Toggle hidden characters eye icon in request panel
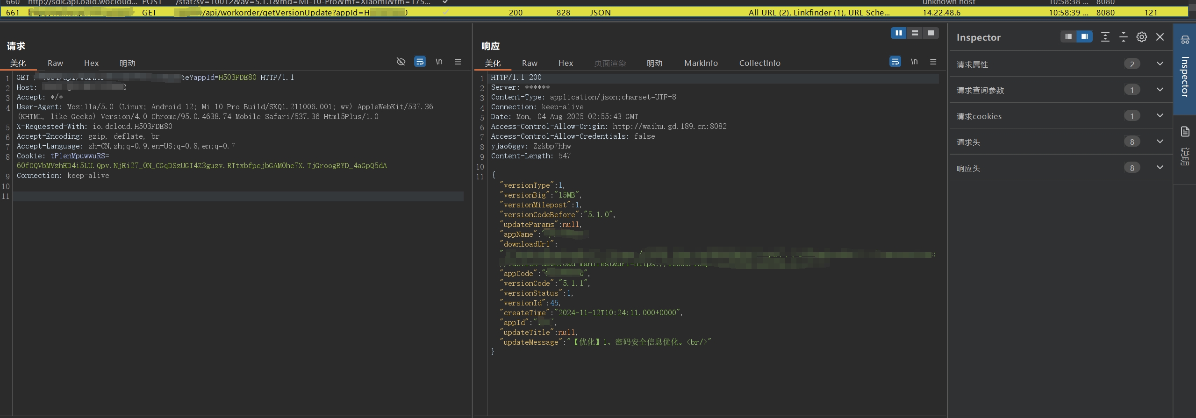 tap(401, 62)
